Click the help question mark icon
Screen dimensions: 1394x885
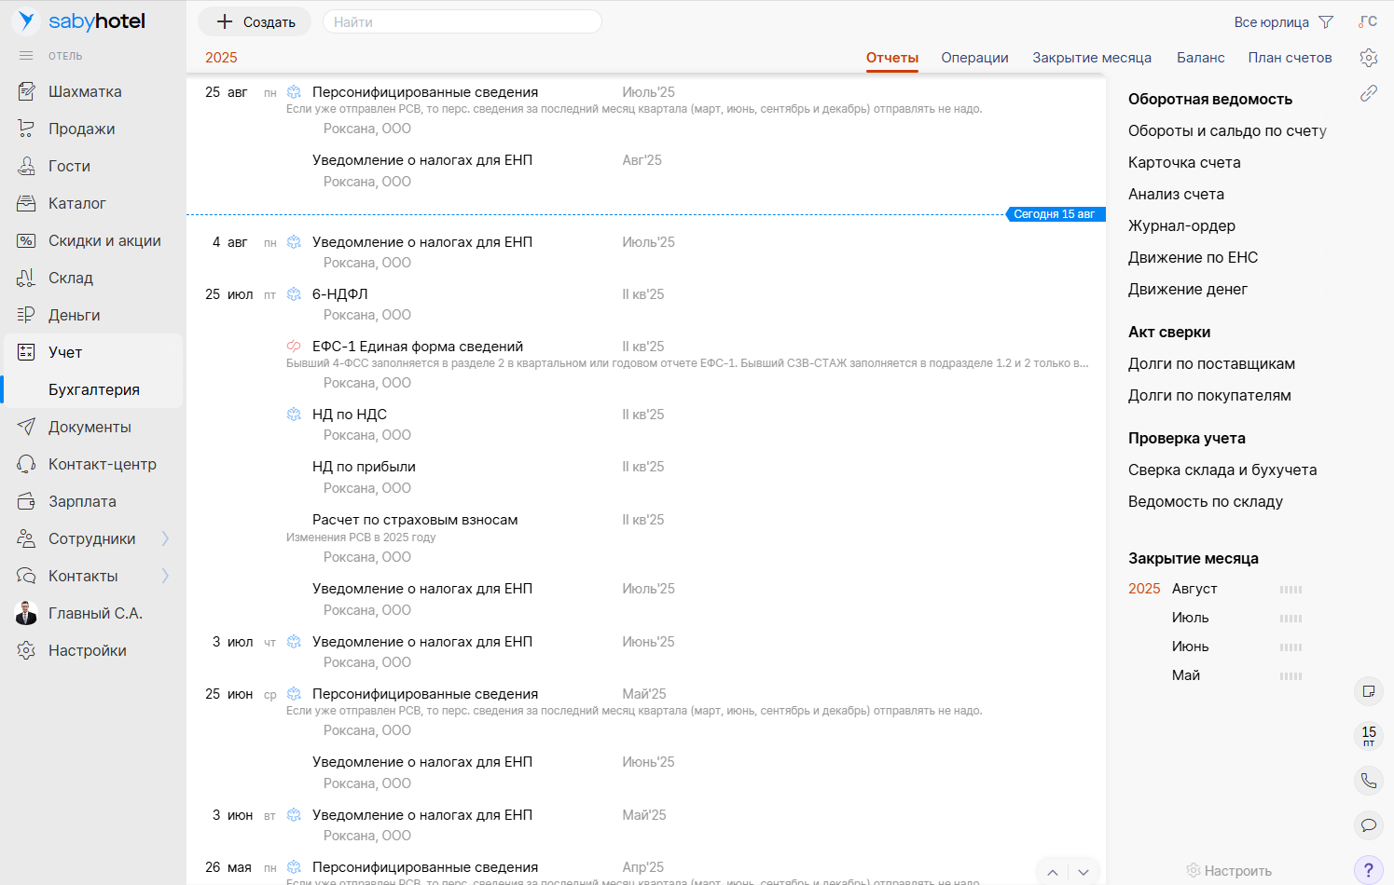tap(1368, 870)
